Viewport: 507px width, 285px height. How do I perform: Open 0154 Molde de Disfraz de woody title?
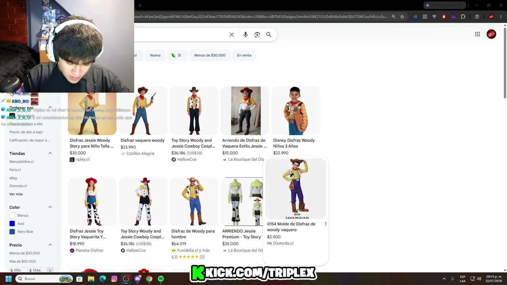pos(291,227)
